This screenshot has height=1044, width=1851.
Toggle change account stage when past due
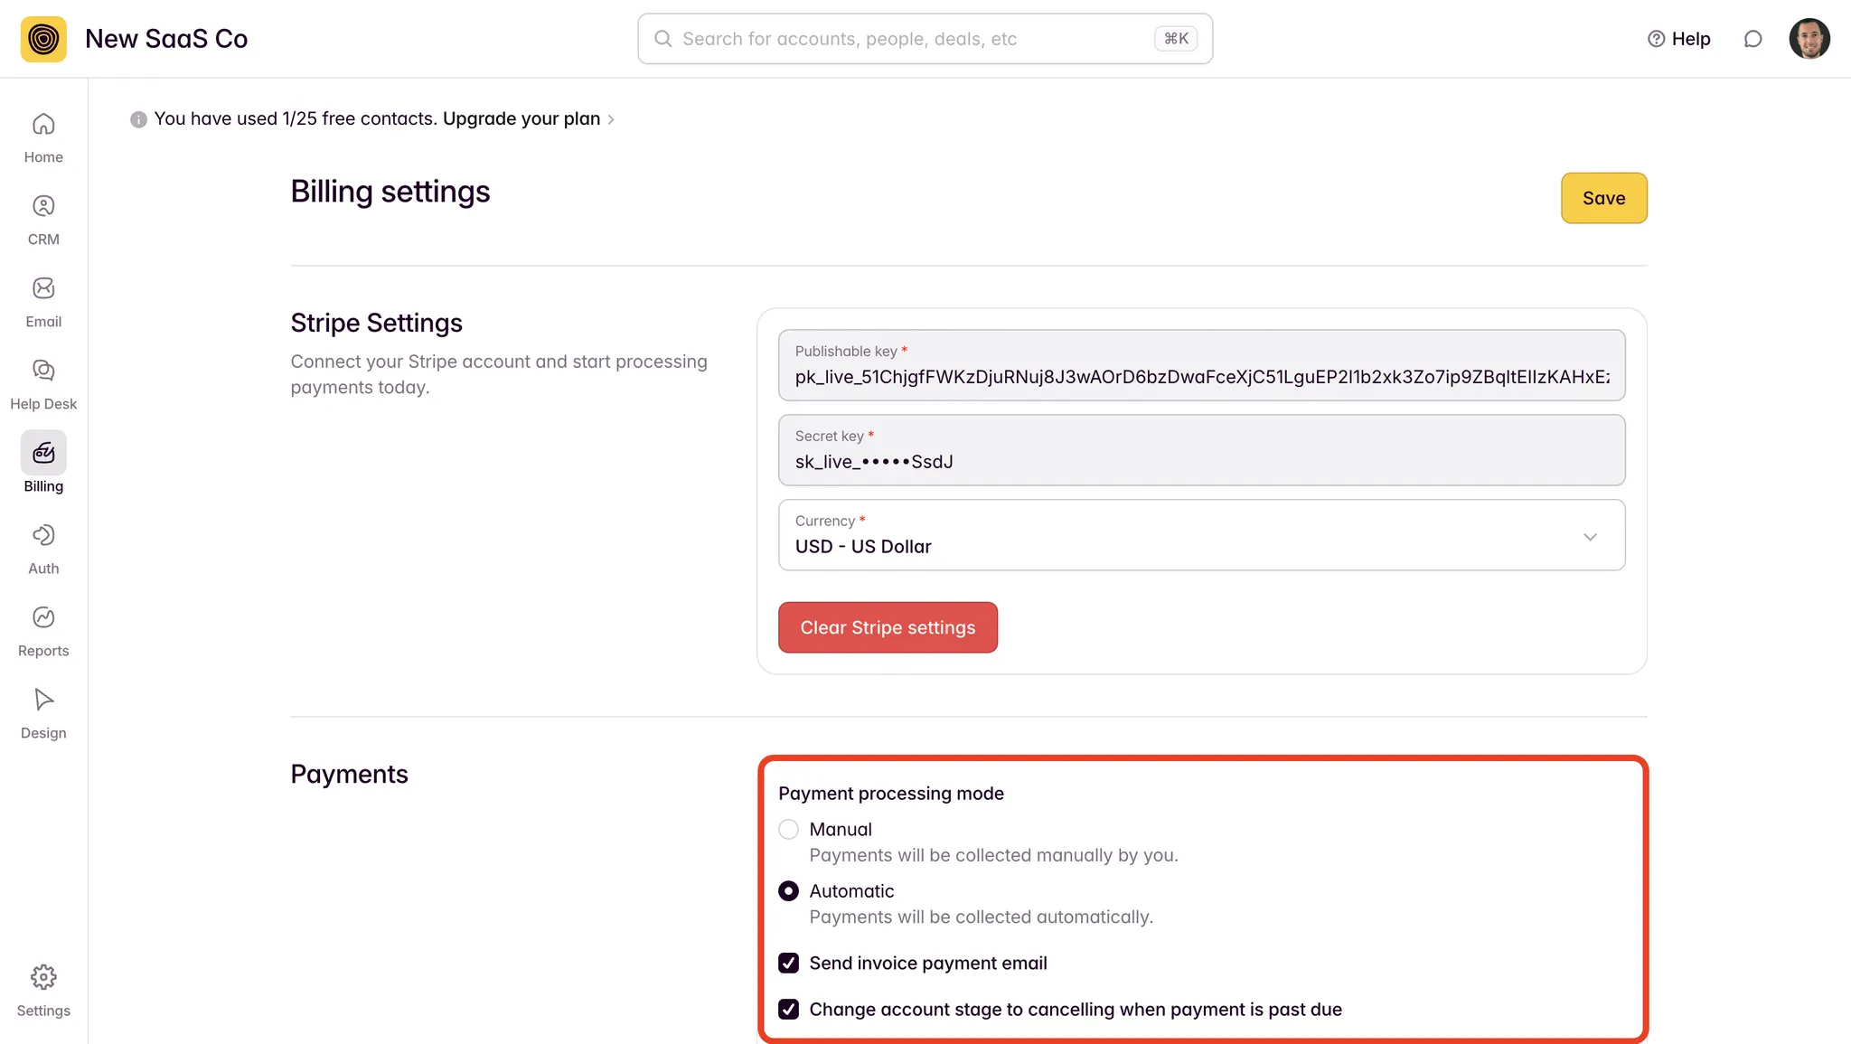788,1010
